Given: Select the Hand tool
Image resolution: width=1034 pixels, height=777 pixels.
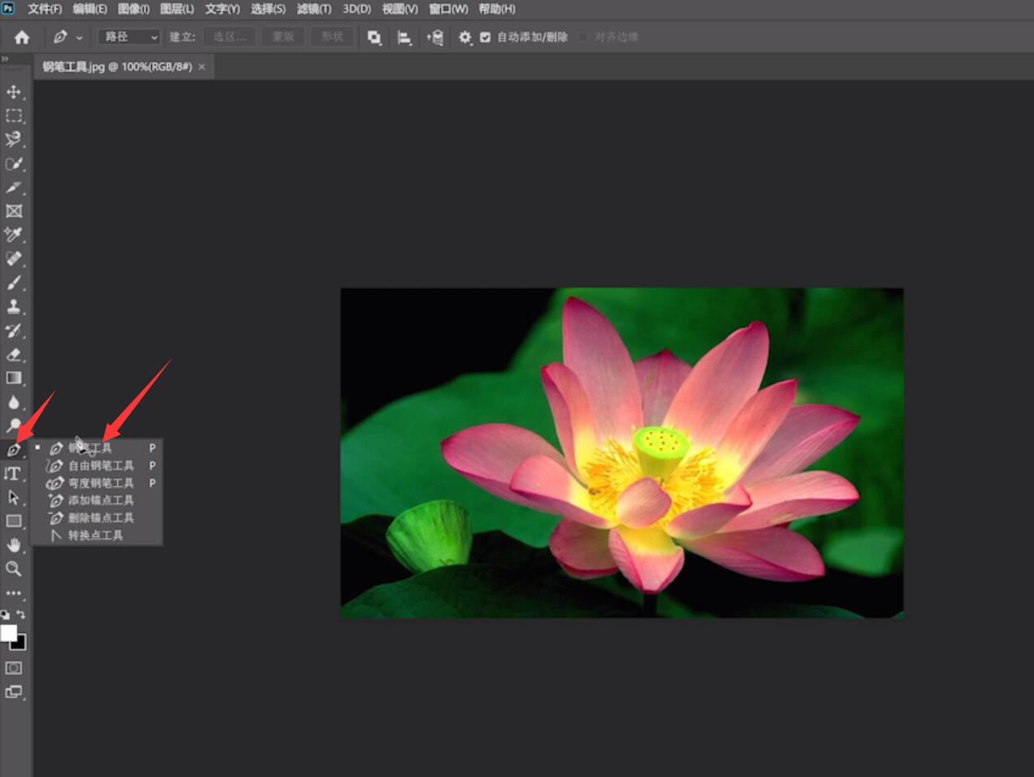Looking at the screenshot, I should 14,545.
